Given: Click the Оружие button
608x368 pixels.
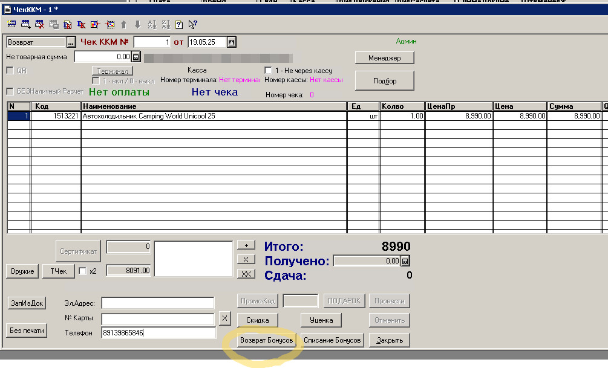Looking at the screenshot, I should pyautogui.click(x=22, y=271).
